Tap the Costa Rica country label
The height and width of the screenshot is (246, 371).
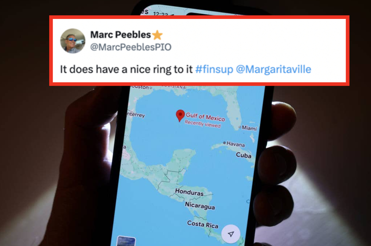(202, 224)
